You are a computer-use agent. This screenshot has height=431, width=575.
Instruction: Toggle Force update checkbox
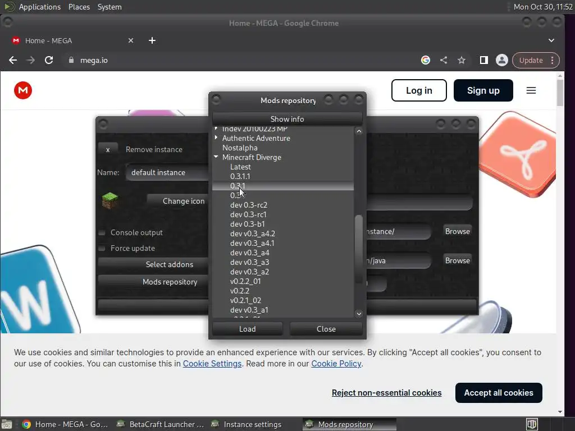[102, 248]
